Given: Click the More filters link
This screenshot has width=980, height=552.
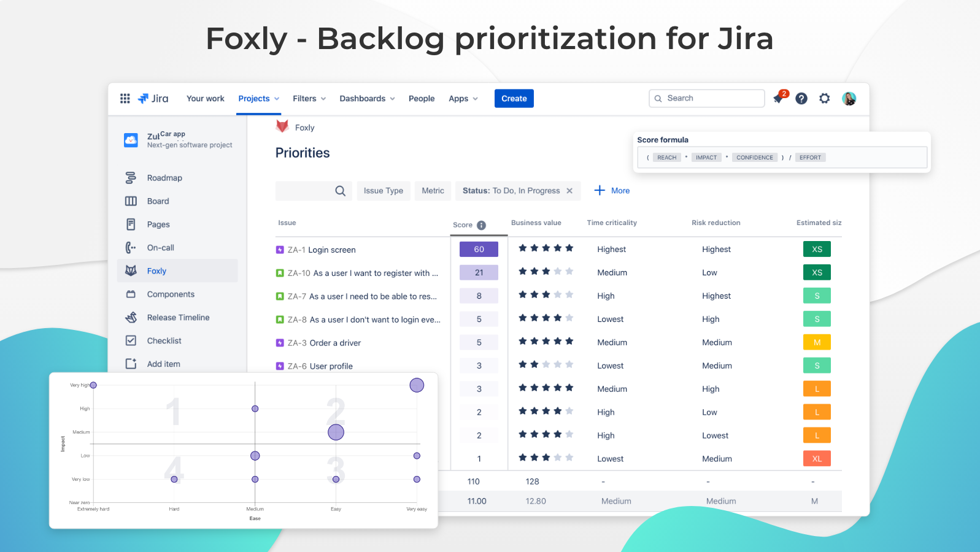Looking at the screenshot, I should [620, 191].
